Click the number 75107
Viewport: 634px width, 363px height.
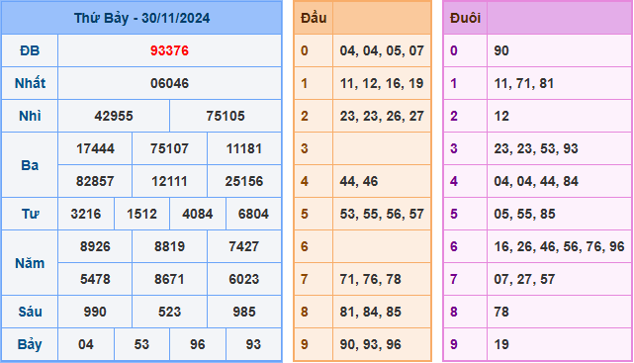[169, 148]
